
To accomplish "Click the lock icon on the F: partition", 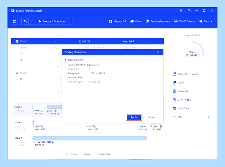I will [161, 126].
